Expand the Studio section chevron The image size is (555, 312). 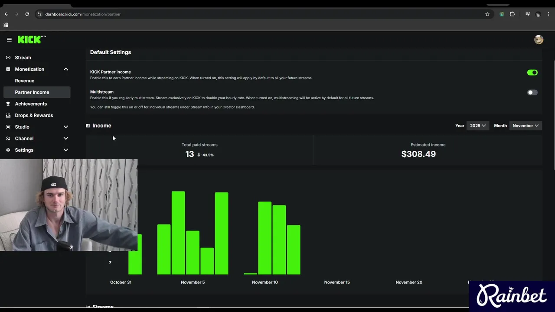tap(66, 127)
